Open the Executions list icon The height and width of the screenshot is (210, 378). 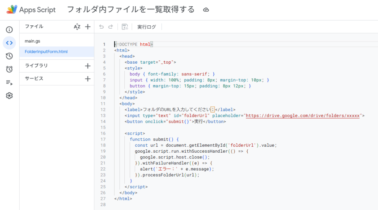pos(9,82)
